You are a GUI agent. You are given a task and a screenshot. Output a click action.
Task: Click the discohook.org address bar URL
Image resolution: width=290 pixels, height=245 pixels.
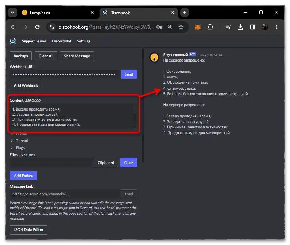point(106,27)
